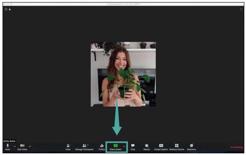This screenshot has height=155, width=246.
Task: Mute the microphone
Action: [8, 146]
